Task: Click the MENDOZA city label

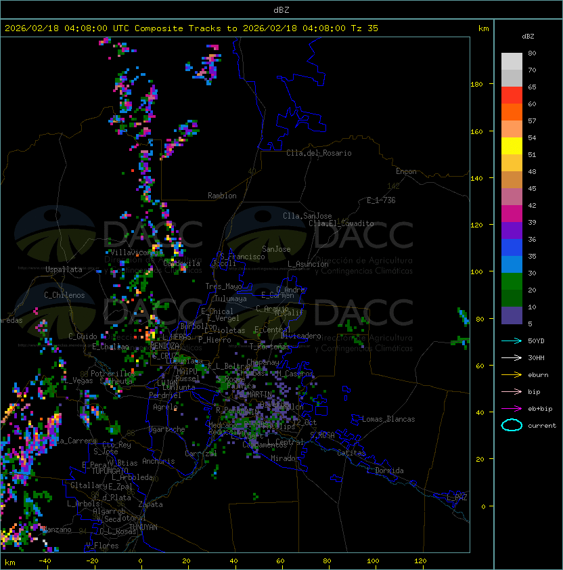Action: (164, 345)
